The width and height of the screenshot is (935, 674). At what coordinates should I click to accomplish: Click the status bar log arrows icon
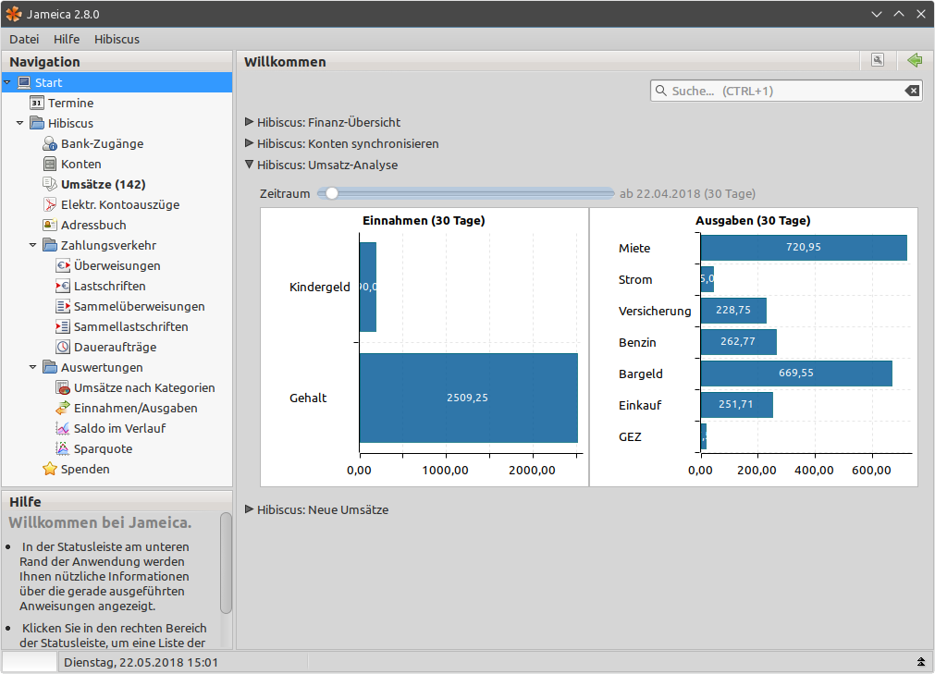pyautogui.click(x=921, y=662)
